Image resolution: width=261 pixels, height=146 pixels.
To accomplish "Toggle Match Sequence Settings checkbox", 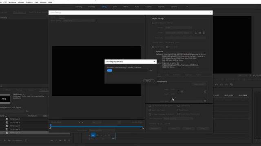I will tap(153, 23).
